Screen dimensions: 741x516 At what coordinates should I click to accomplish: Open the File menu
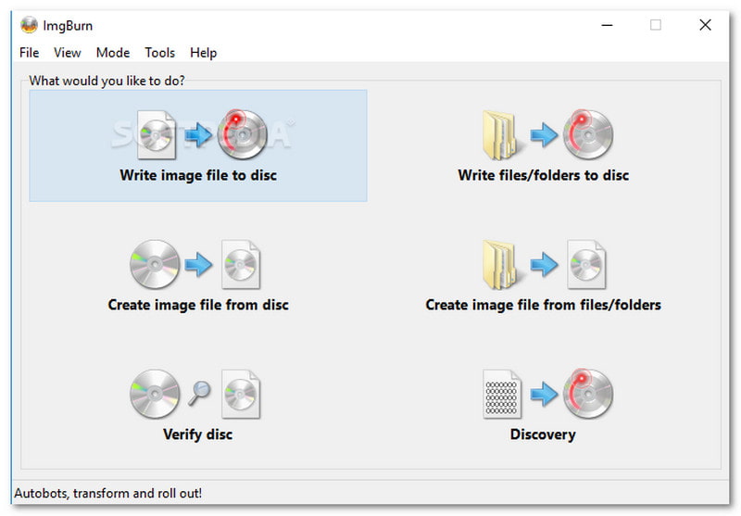click(x=29, y=53)
